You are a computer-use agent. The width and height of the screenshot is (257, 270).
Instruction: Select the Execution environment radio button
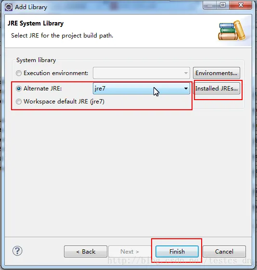[19, 73]
